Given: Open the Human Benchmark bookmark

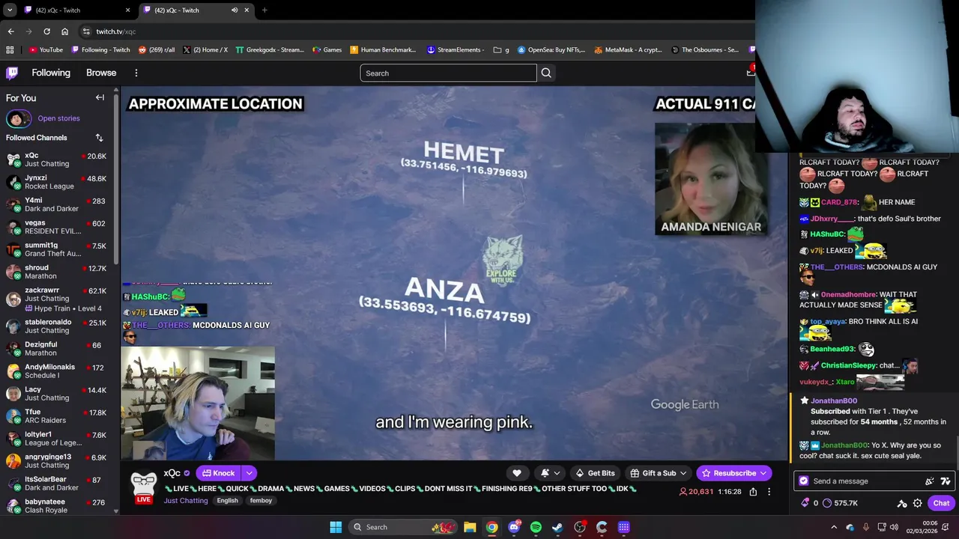Looking at the screenshot, I should 382,50.
